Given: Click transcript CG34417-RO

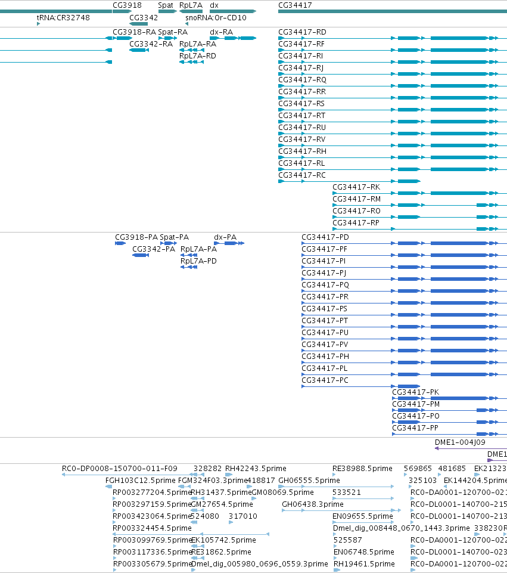Looking at the screenshot, I should (x=356, y=211).
